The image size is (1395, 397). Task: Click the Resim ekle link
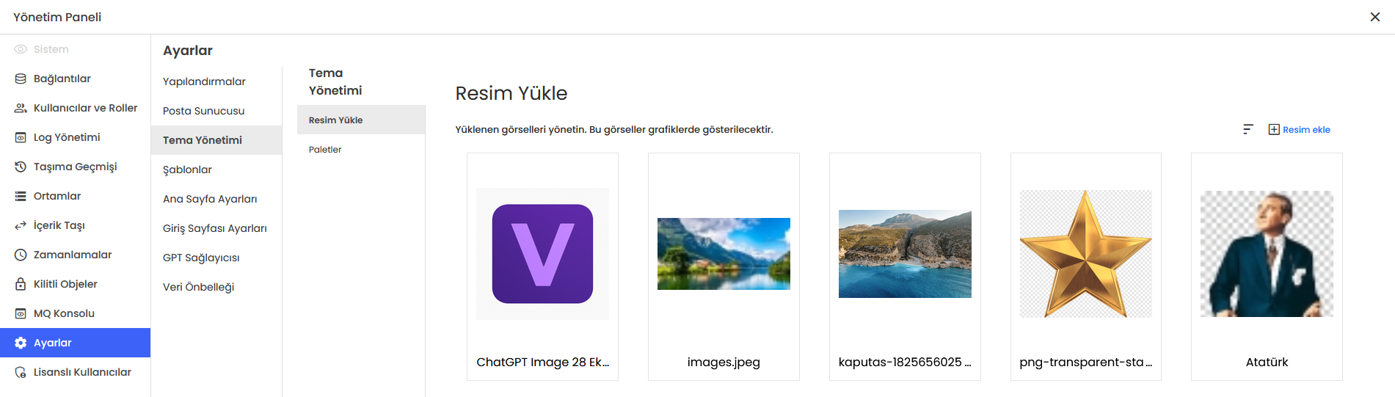pyautogui.click(x=1300, y=130)
